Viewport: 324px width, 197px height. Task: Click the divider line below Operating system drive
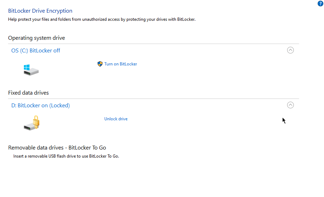pos(153,44)
